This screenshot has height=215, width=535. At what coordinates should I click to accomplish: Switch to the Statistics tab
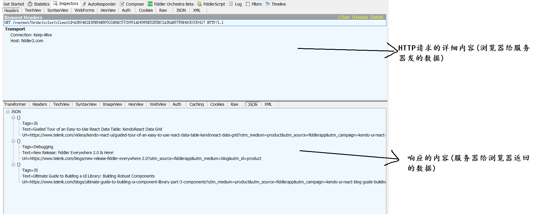(x=39, y=4)
